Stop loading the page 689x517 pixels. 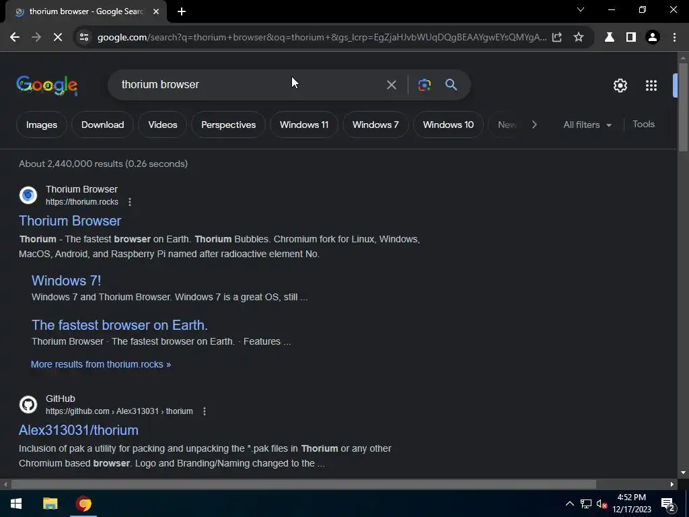(x=58, y=38)
